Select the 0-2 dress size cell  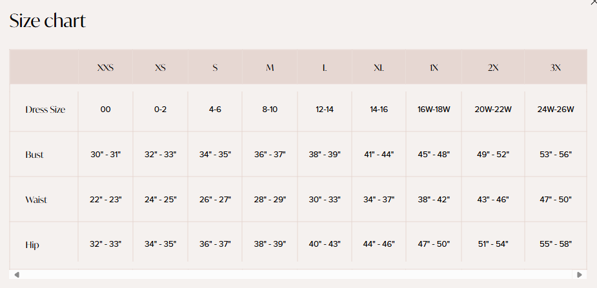point(160,110)
